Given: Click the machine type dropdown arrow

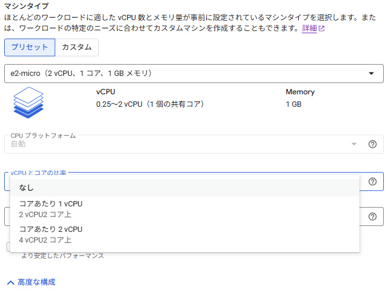Looking at the screenshot, I should coord(371,74).
